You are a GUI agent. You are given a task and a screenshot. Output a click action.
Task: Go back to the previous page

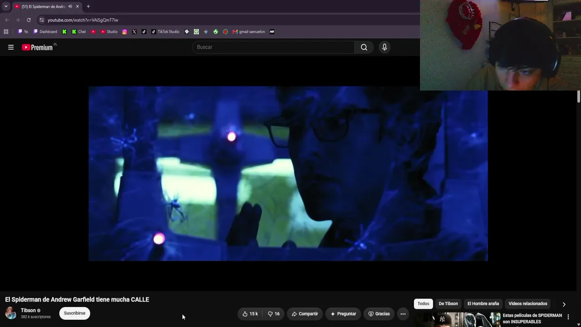(x=7, y=20)
